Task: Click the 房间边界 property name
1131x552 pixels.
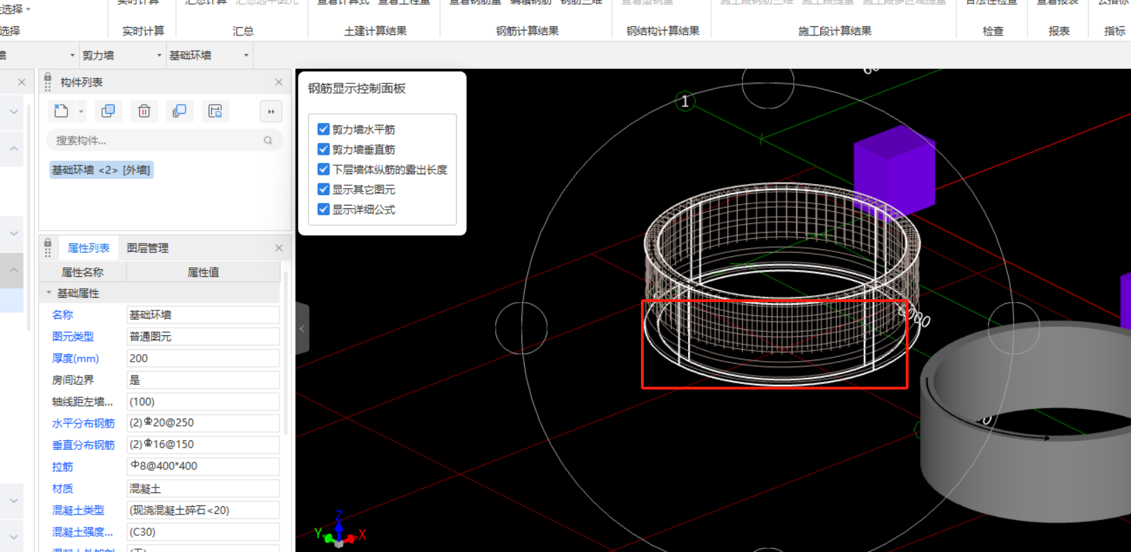Action: 73,380
